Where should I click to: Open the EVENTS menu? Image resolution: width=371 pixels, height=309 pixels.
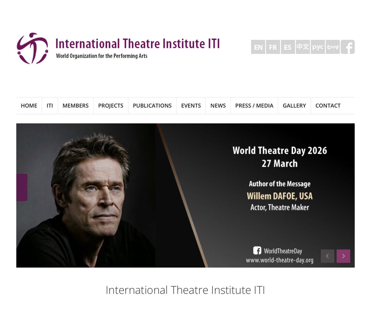pos(191,105)
